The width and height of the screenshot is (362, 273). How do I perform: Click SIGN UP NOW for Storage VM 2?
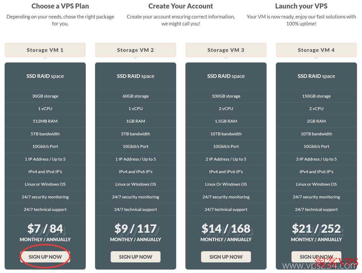tap(135, 257)
